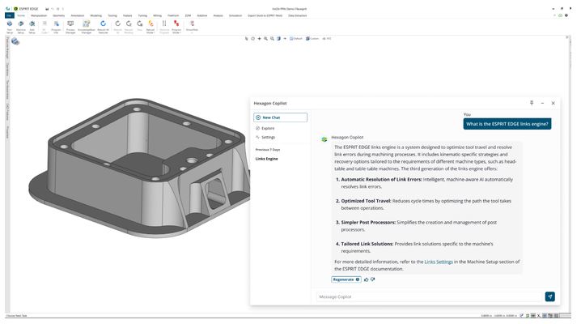Open the Simulation ribbon tab
581x324 pixels.
(235, 15)
